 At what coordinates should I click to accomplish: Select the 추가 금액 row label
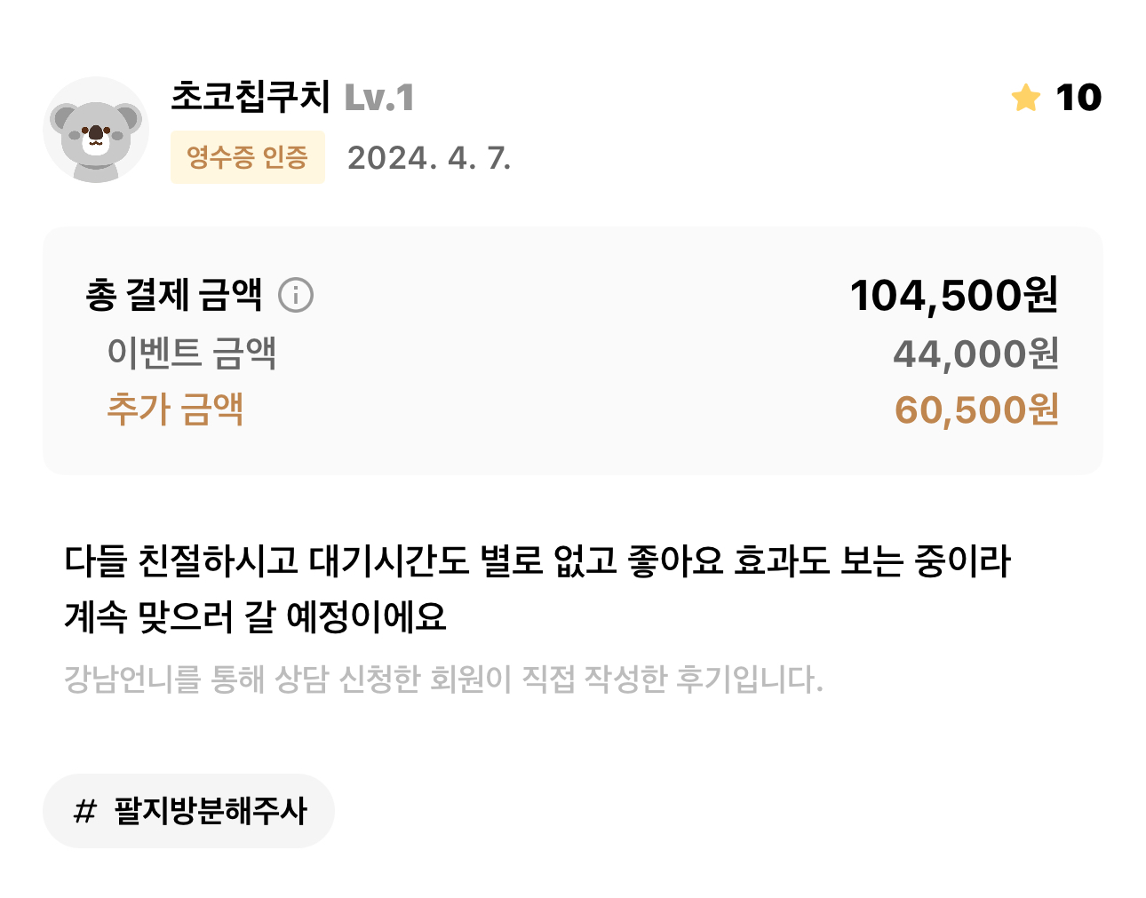pos(175,409)
